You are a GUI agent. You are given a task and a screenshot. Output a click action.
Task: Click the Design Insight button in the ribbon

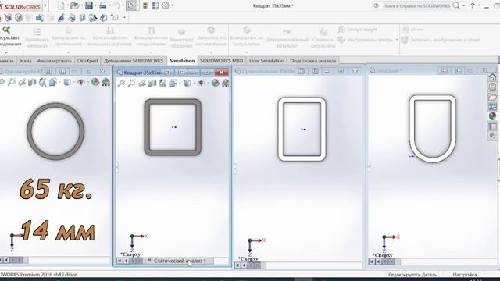358,30
